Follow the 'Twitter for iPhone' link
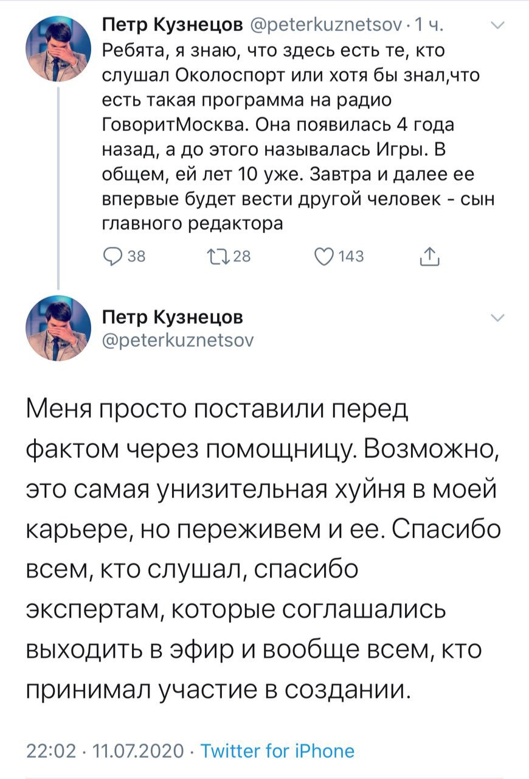The width and height of the screenshot is (529, 779). pos(277,750)
